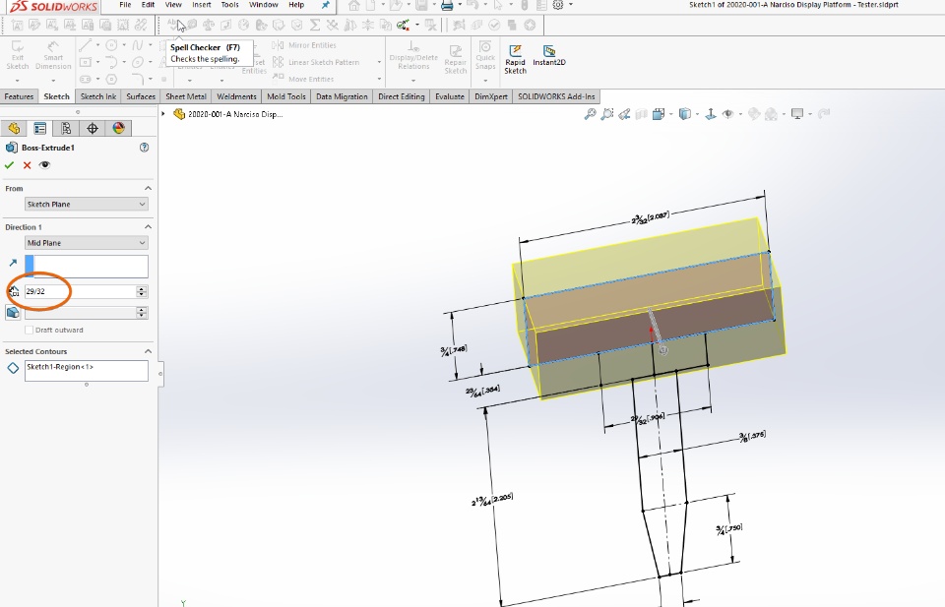945x607 pixels.
Task: Pin the menu bar with the pushpin
Action: click(x=326, y=6)
